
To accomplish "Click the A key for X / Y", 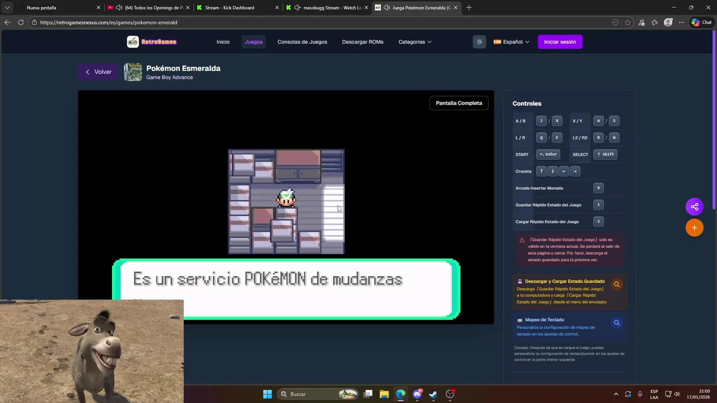I will coord(598,121).
